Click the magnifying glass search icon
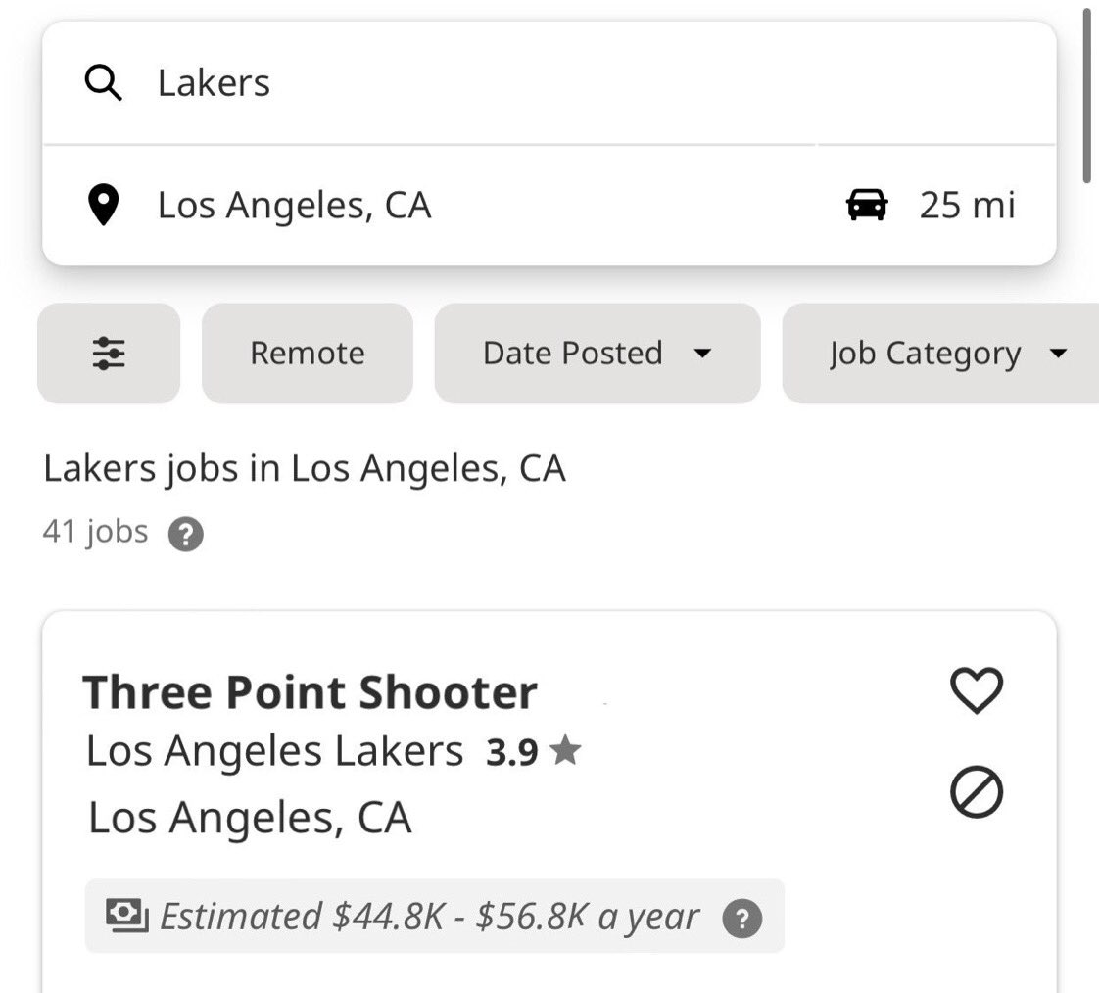This screenshot has height=993, width=1099. [103, 82]
